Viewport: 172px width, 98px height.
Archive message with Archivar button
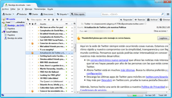152,20
